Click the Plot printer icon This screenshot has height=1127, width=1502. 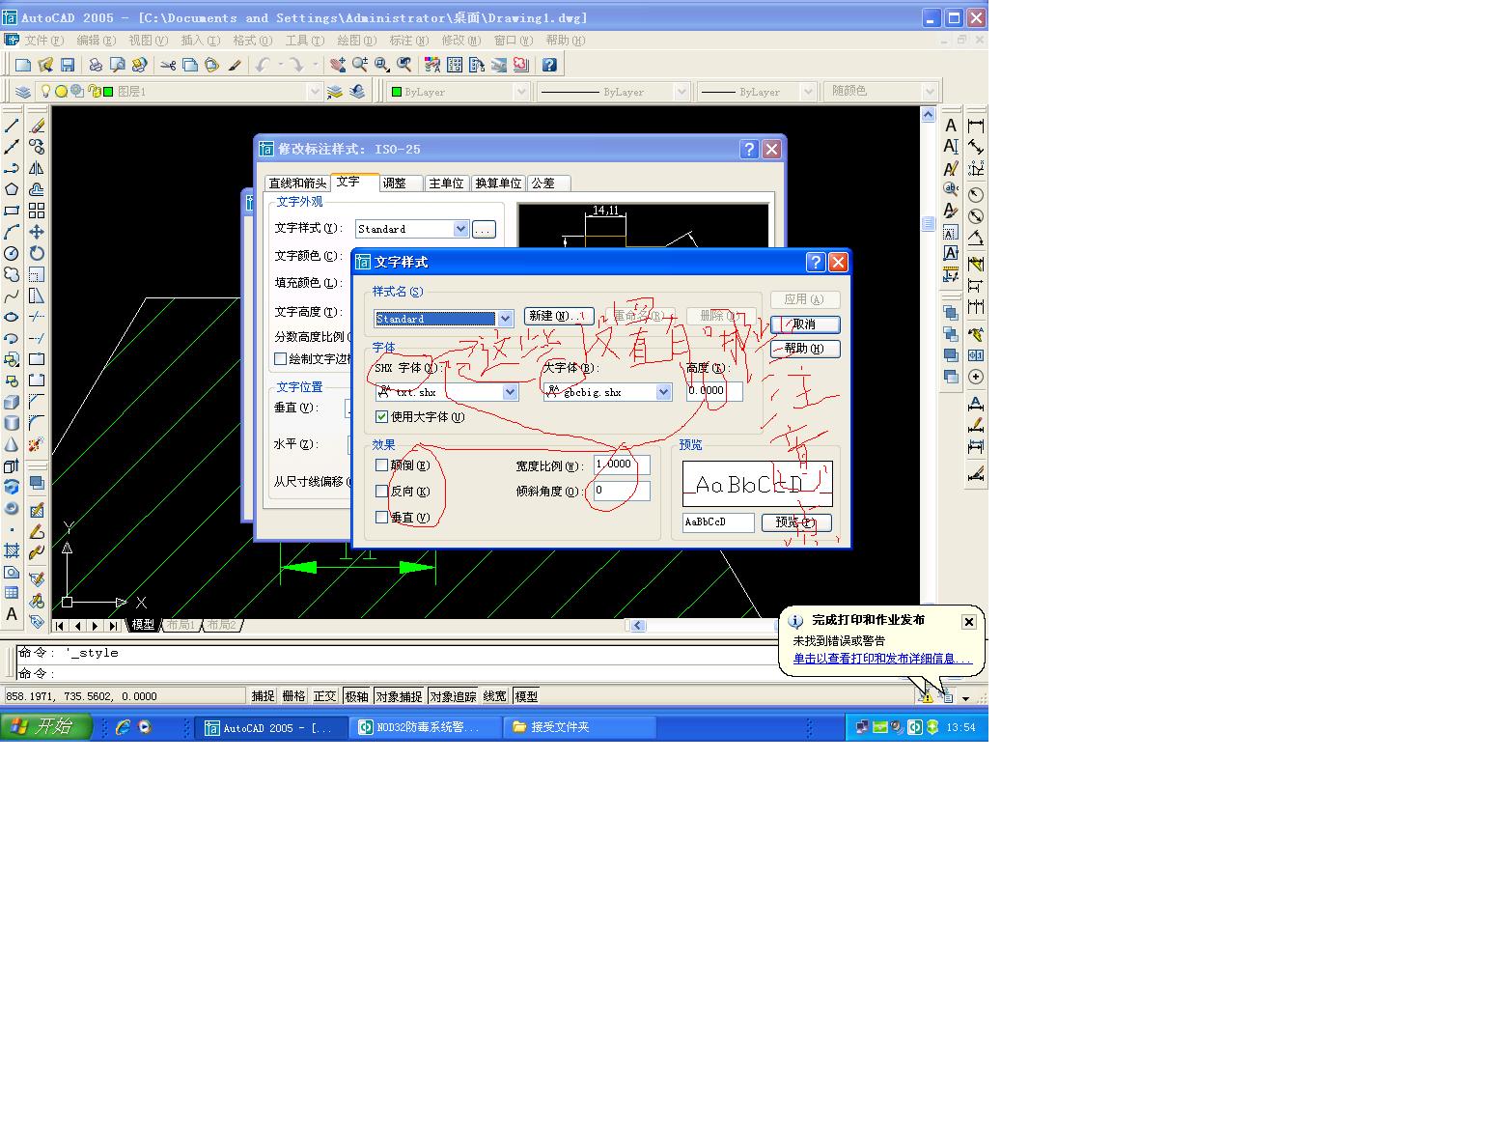[x=96, y=65]
